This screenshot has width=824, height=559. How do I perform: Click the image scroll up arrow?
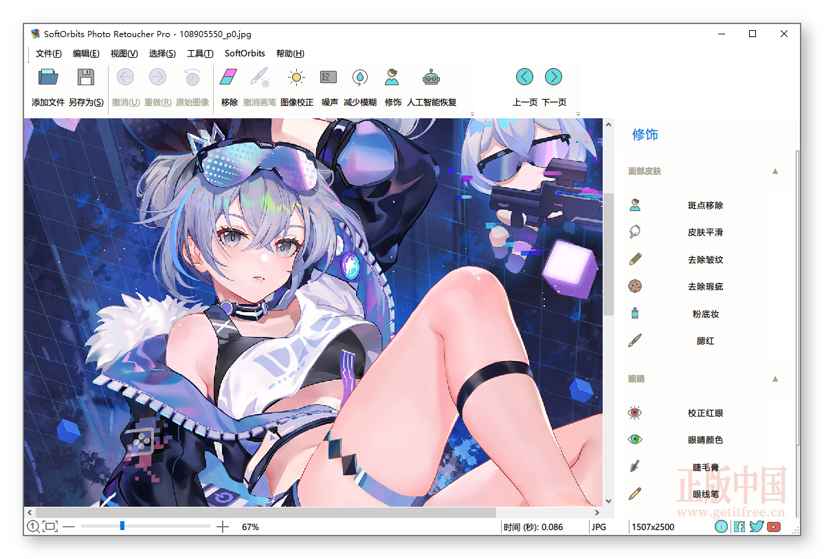click(608, 124)
